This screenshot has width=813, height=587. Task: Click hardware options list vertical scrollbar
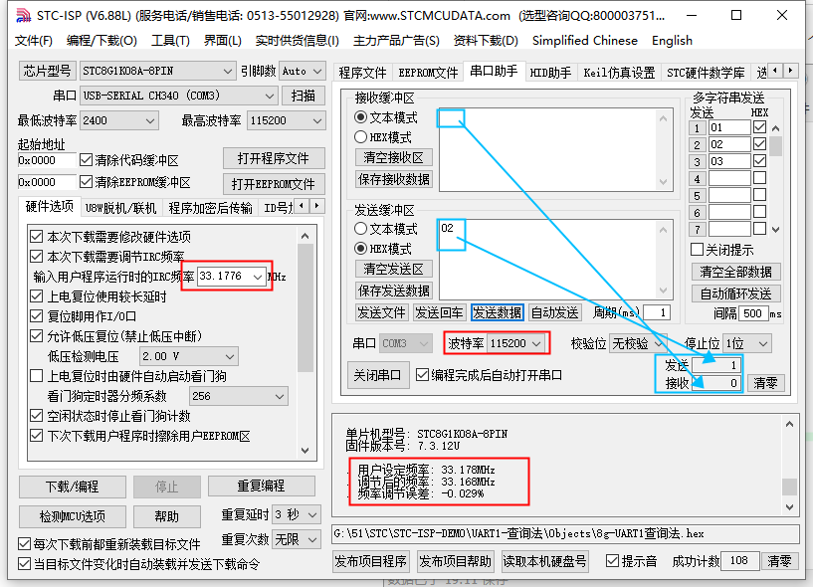click(305, 343)
